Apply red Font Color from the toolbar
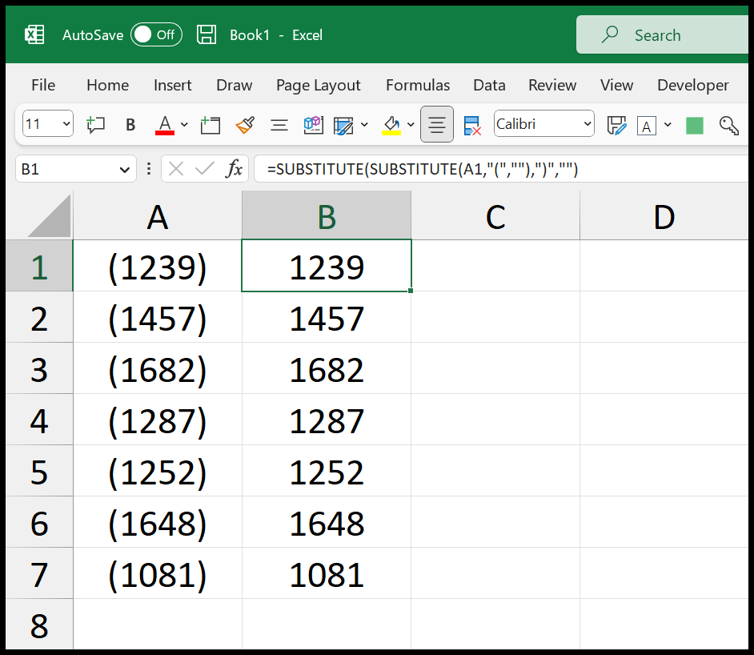 (x=164, y=125)
